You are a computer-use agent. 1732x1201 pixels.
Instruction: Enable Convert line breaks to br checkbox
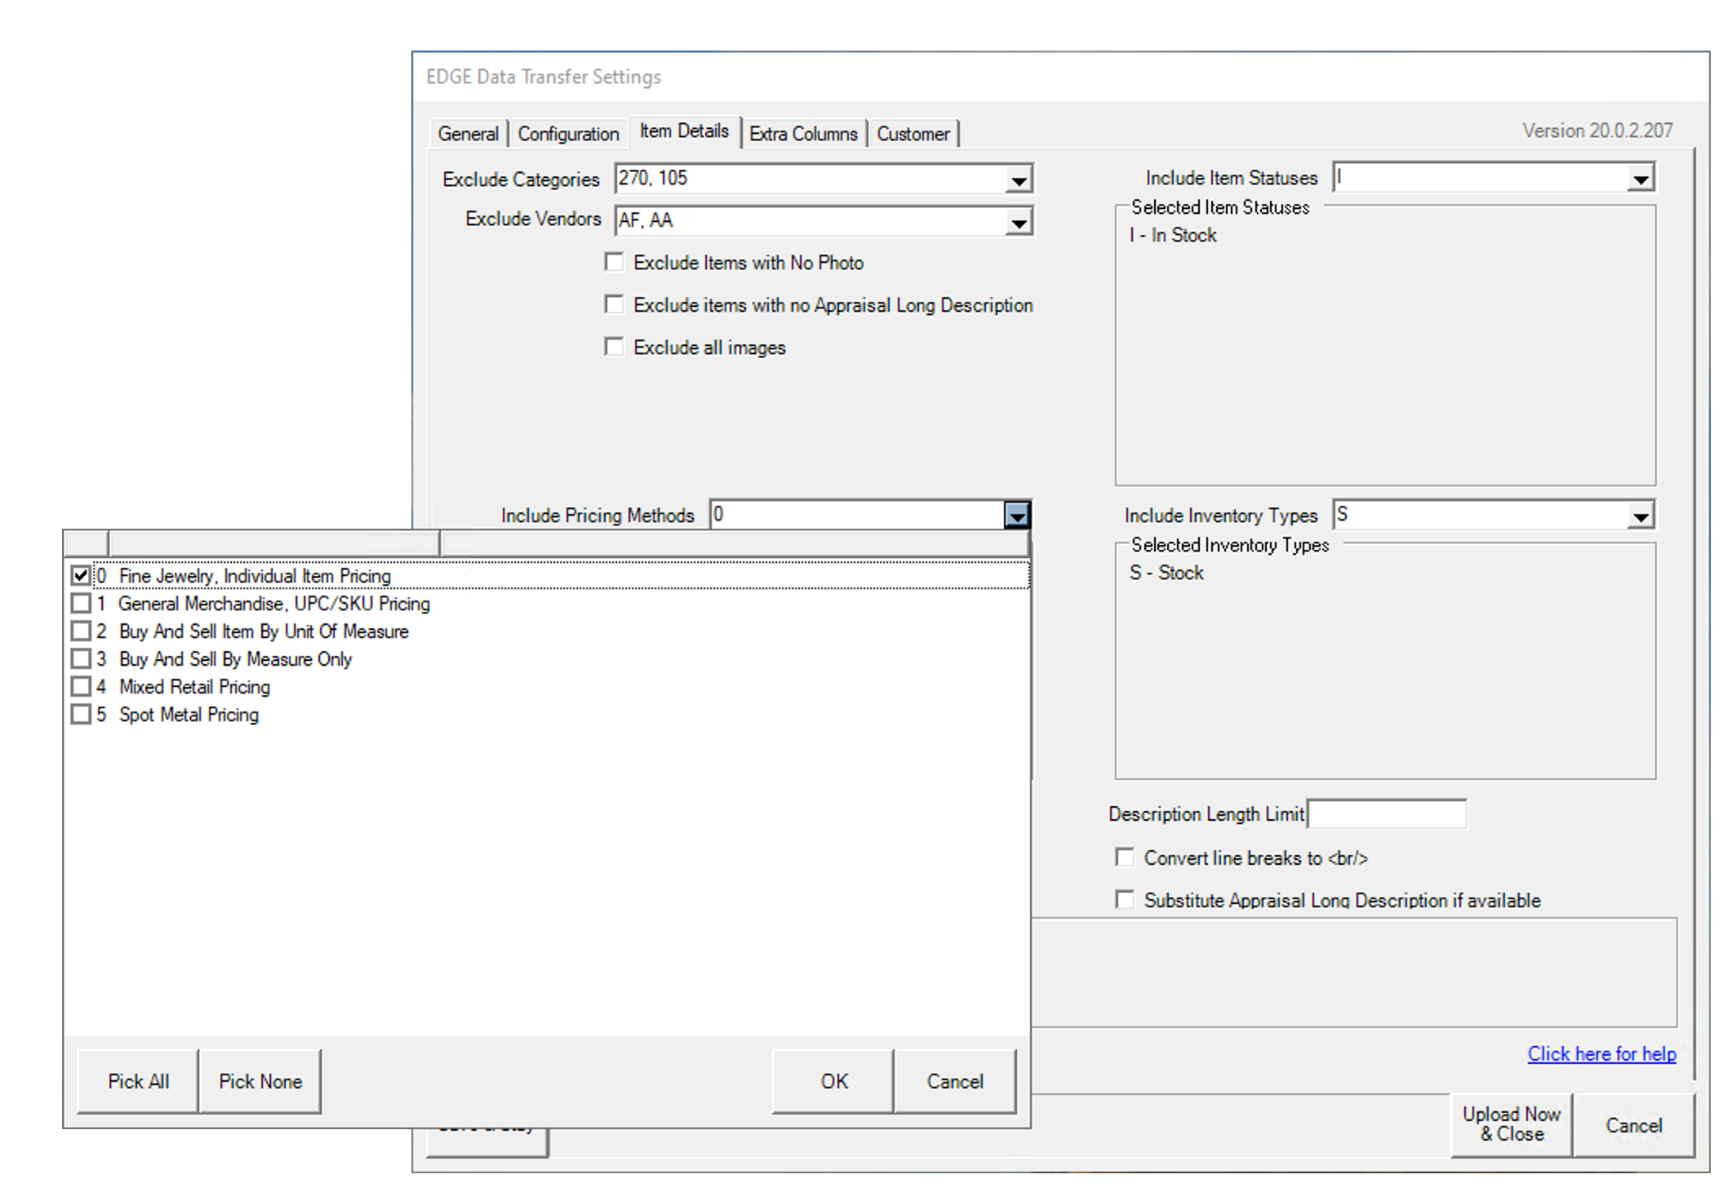coord(1125,858)
